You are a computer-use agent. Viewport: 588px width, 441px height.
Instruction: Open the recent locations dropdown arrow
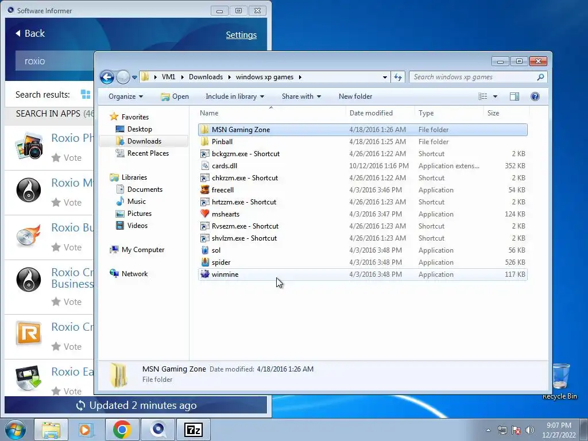tap(134, 78)
